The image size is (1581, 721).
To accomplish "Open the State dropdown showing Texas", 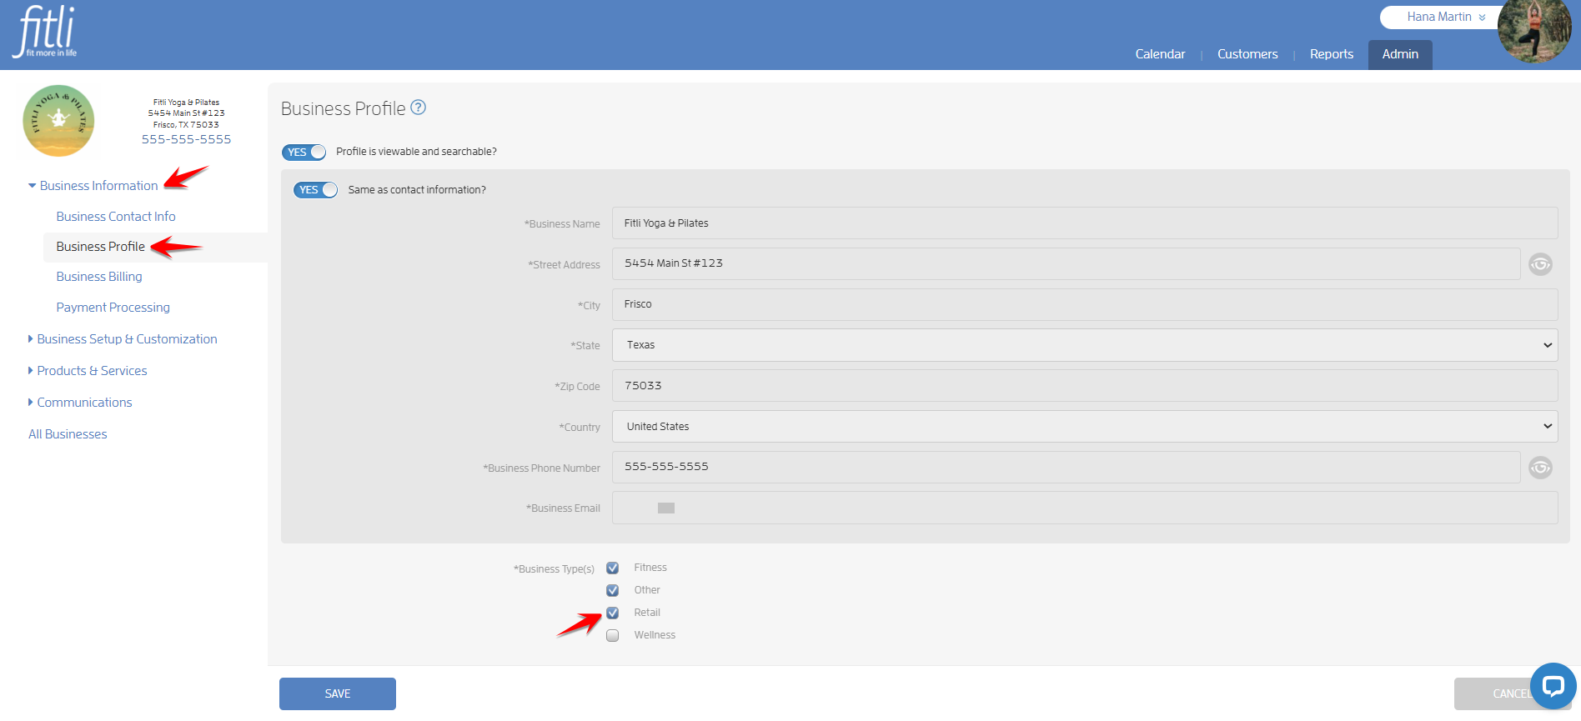I will click(1085, 345).
